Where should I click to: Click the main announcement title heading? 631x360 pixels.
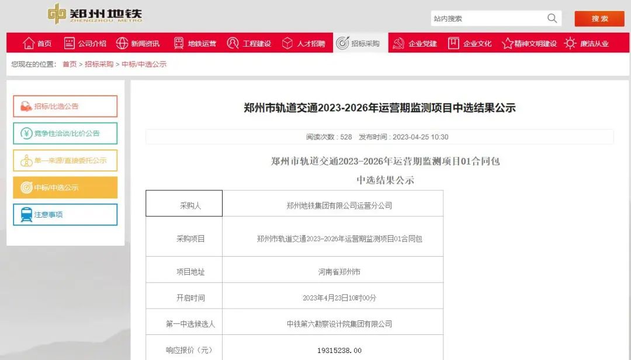click(380, 108)
